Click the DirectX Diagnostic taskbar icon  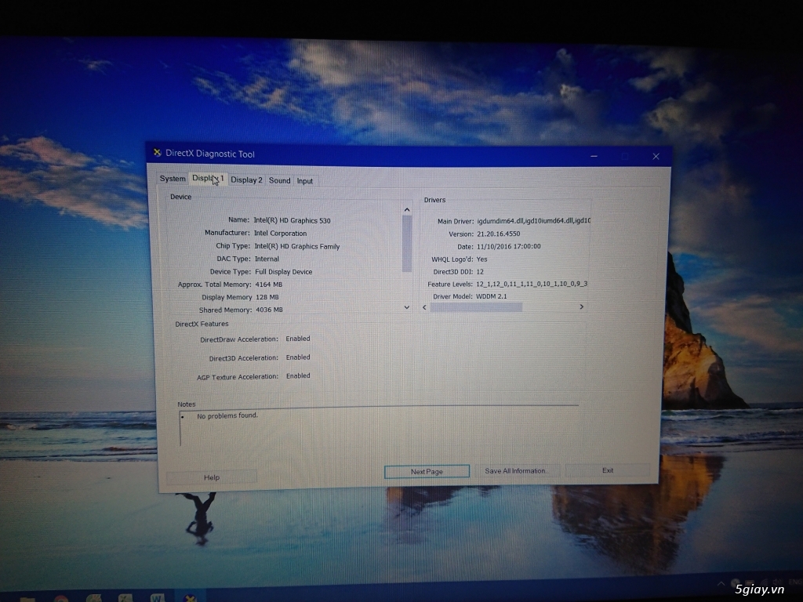(x=190, y=597)
